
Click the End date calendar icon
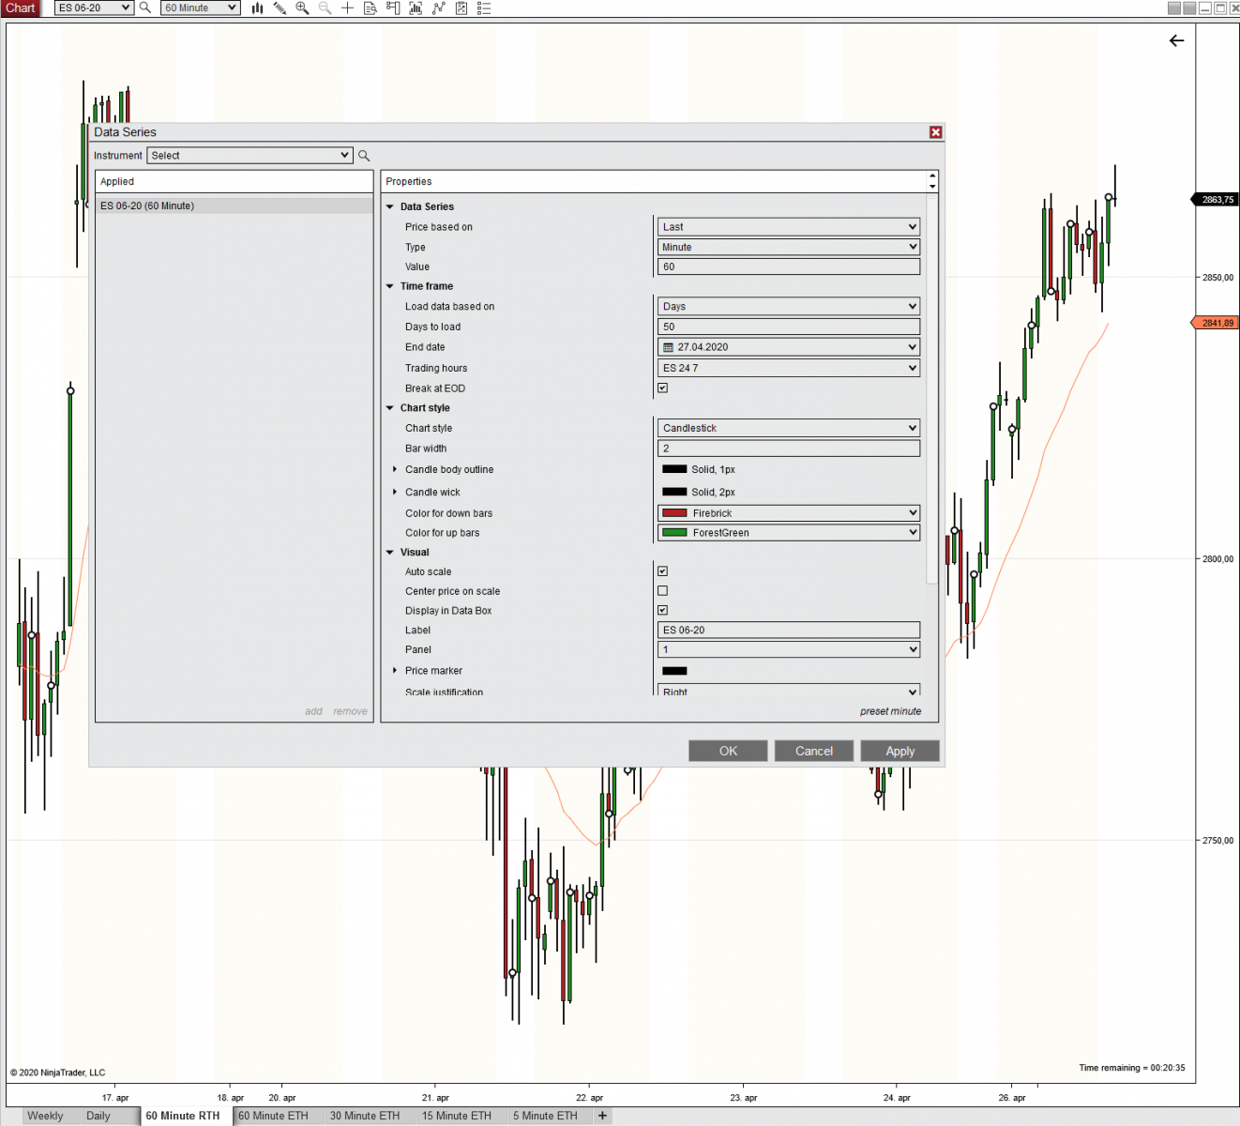click(669, 347)
